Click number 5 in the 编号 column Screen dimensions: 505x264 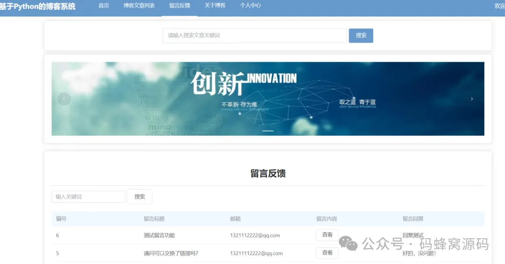point(58,253)
